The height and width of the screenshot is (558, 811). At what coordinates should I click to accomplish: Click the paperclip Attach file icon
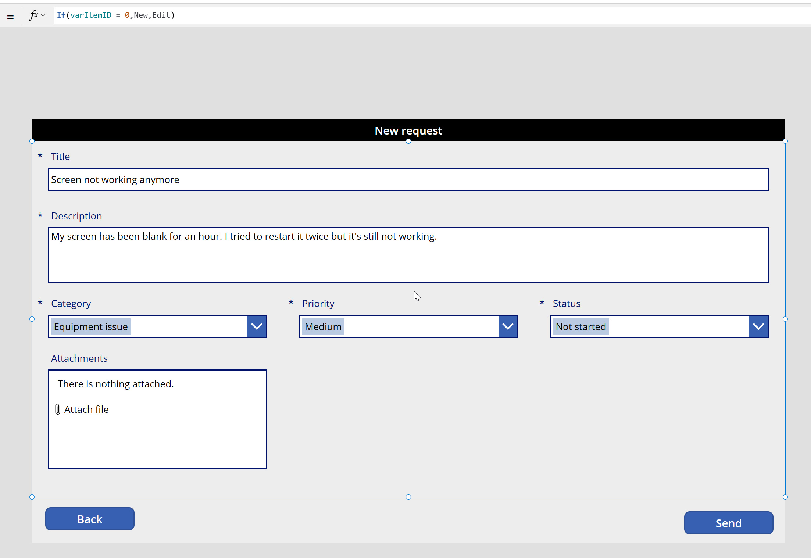pos(58,409)
